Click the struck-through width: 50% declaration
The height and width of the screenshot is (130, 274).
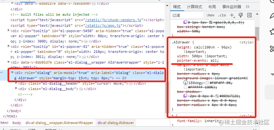[188, 31]
